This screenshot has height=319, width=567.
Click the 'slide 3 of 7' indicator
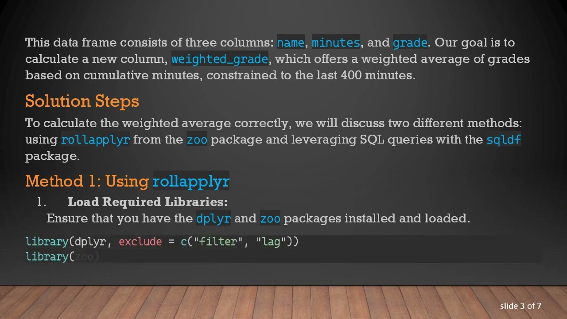[x=520, y=306]
